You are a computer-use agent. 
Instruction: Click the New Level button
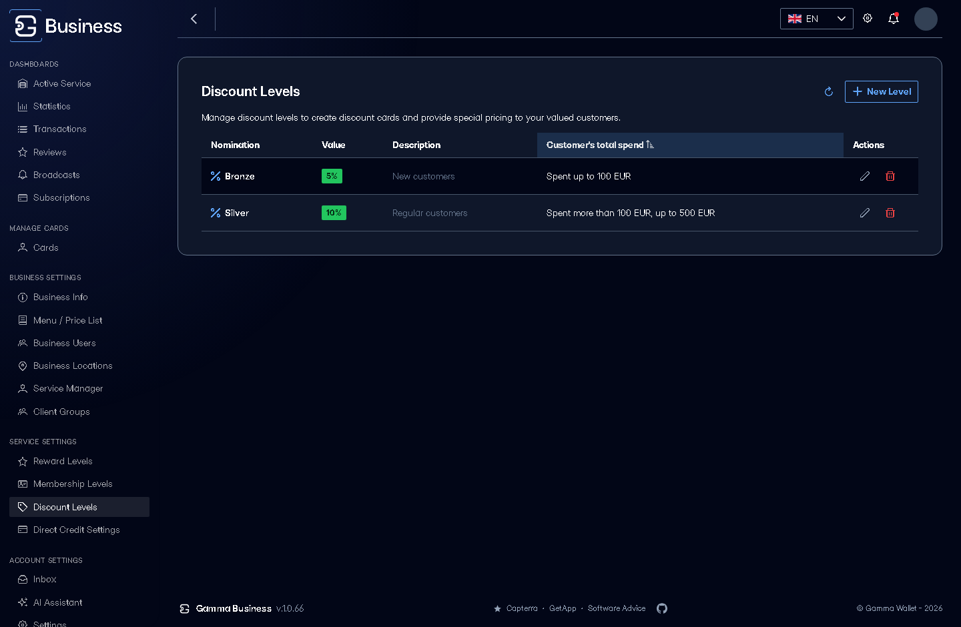click(882, 91)
